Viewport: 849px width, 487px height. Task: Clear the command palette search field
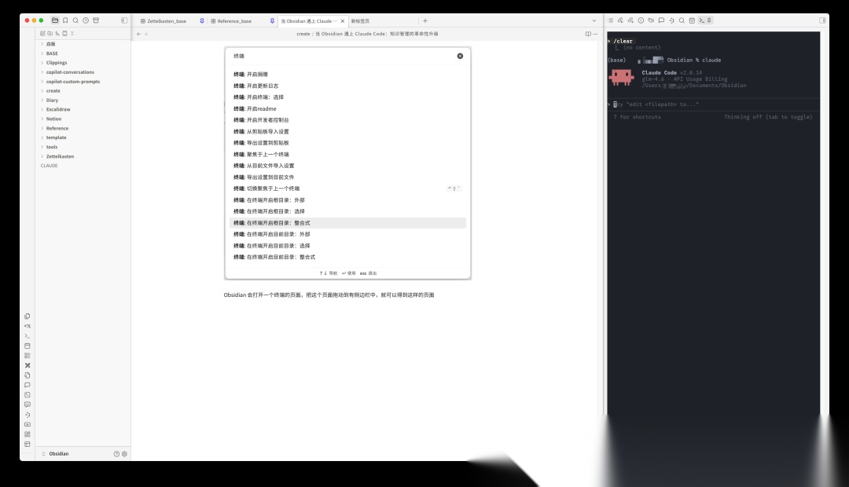(460, 57)
